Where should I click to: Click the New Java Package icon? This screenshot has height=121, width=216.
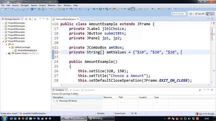click(59, 9)
